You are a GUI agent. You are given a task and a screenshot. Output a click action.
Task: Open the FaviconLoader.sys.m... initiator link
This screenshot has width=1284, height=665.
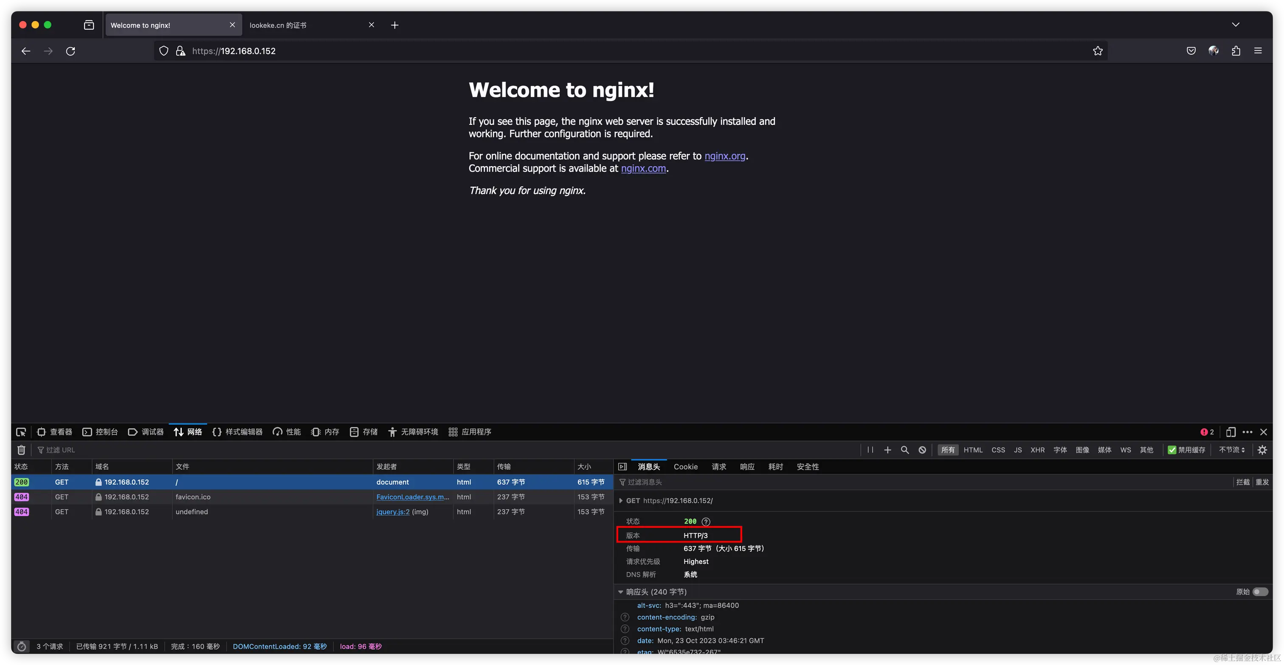pos(413,497)
